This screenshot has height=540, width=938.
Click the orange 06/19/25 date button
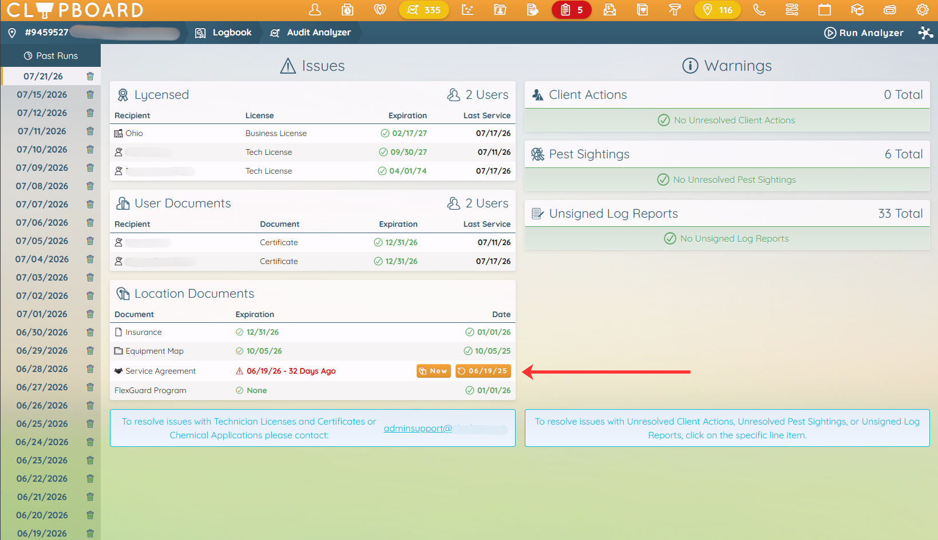point(483,371)
